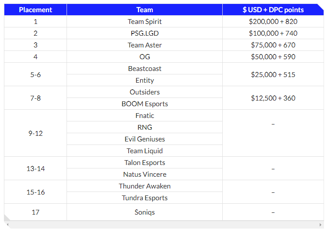Click the Soniqs team name
Image resolution: width=331 pixels, height=232 pixels.
144,212
